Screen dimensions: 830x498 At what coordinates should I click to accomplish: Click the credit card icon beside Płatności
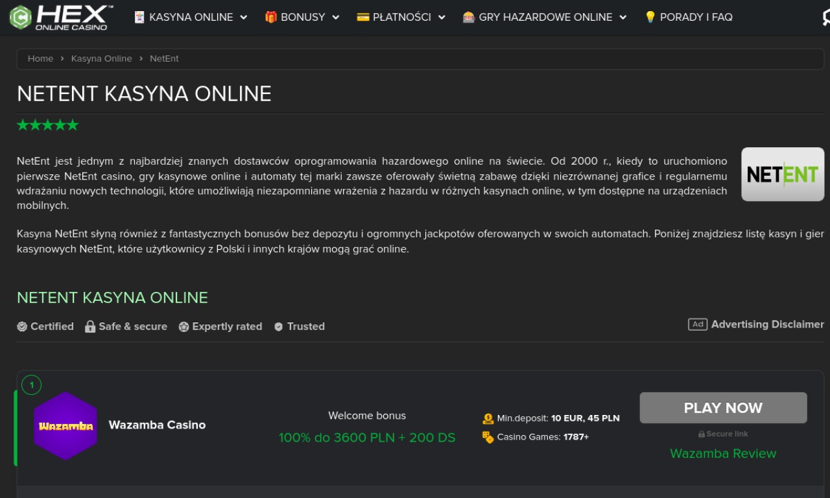point(363,18)
